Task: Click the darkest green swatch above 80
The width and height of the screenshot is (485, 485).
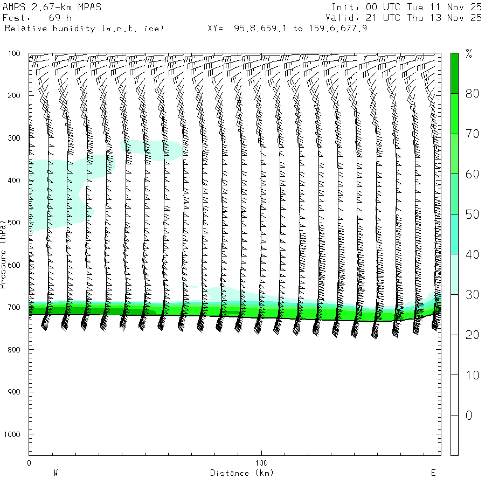Action: [454, 73]
